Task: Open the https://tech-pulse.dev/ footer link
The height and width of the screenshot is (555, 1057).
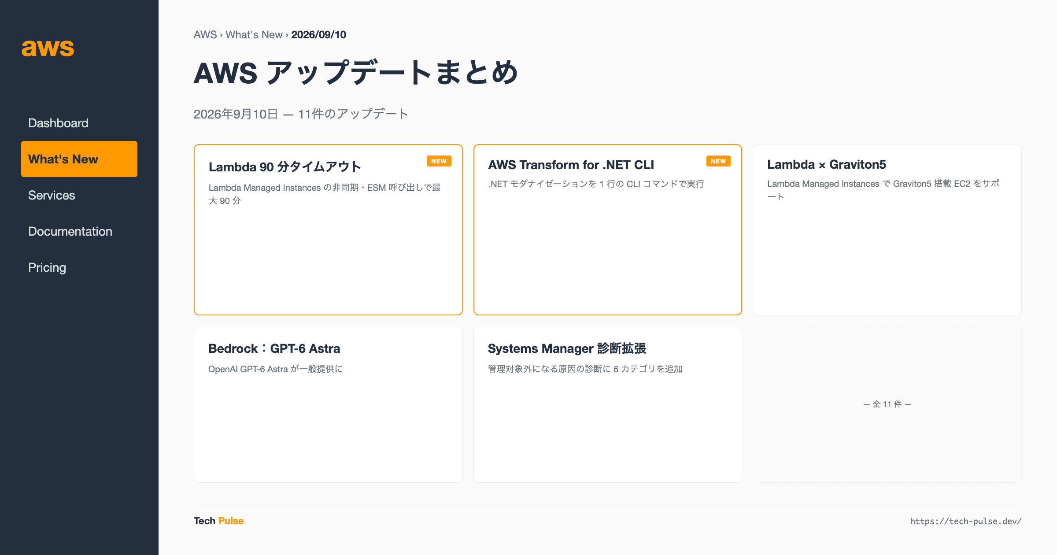Action: pyautogui.click(x=966, y=521)
